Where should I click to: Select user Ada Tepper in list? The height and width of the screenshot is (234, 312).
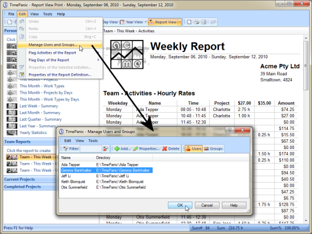(x=107, y=165)
